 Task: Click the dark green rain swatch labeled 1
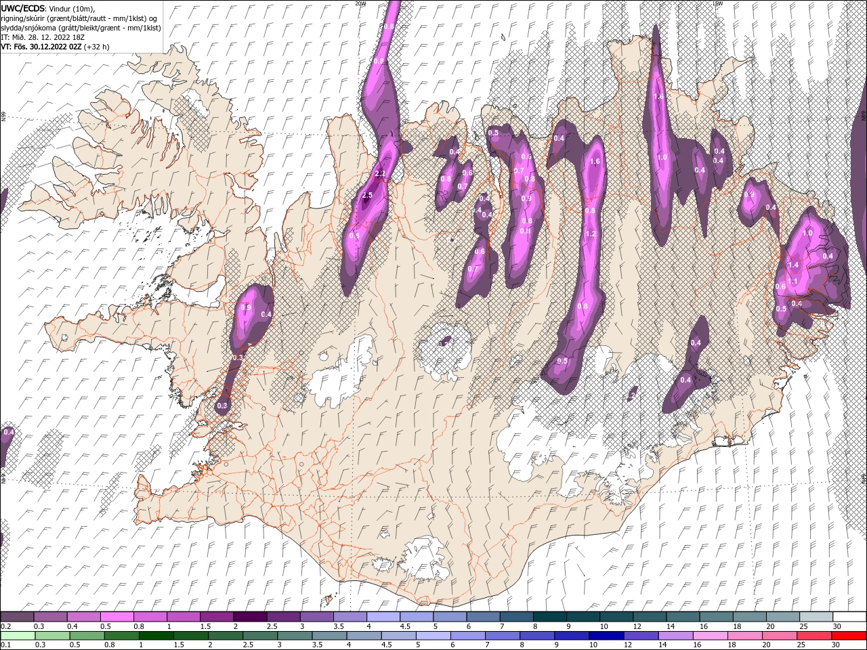tap(155, 636)
